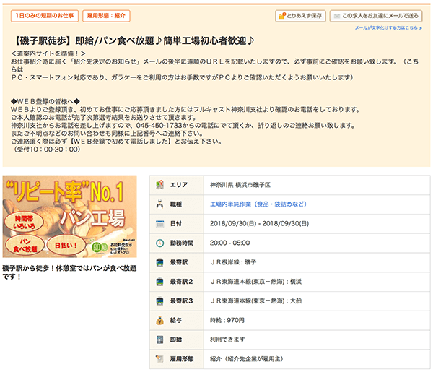Click the 給与 row label

(176, 320)
